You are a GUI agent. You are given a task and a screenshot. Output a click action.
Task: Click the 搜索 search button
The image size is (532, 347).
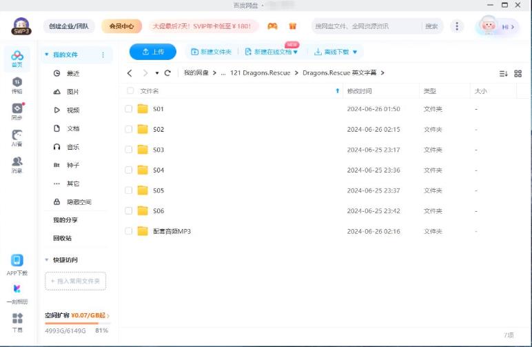pos(431,26)
